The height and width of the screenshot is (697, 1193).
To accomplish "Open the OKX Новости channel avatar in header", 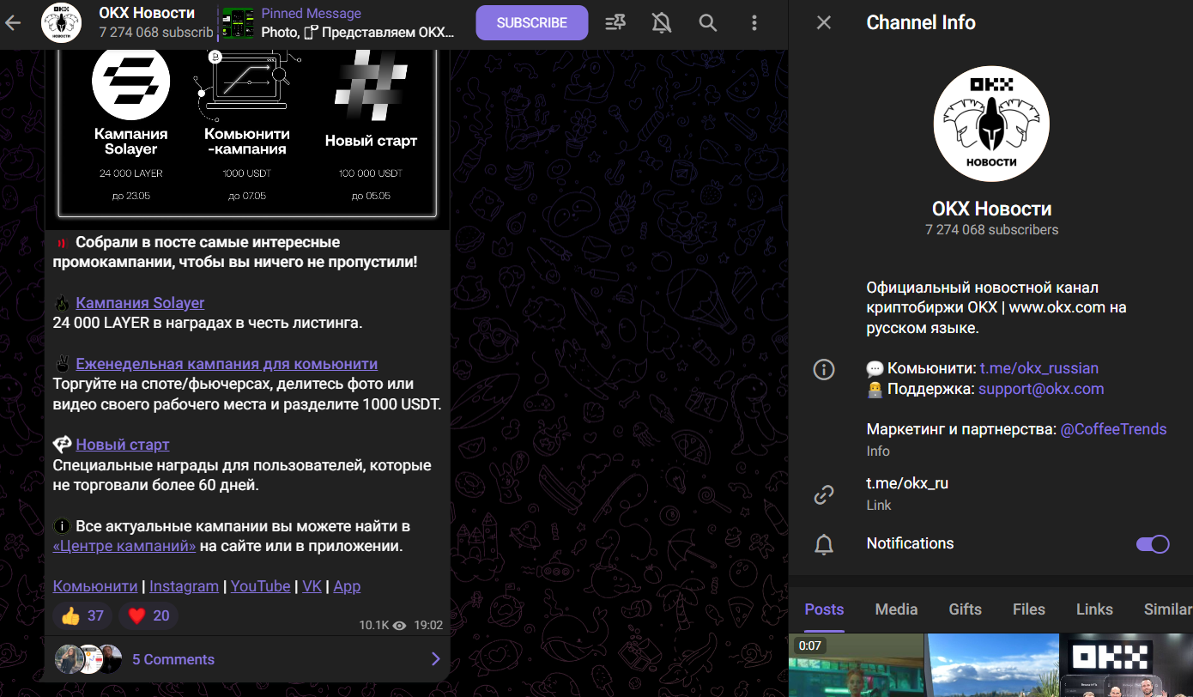I will [62, 23].
